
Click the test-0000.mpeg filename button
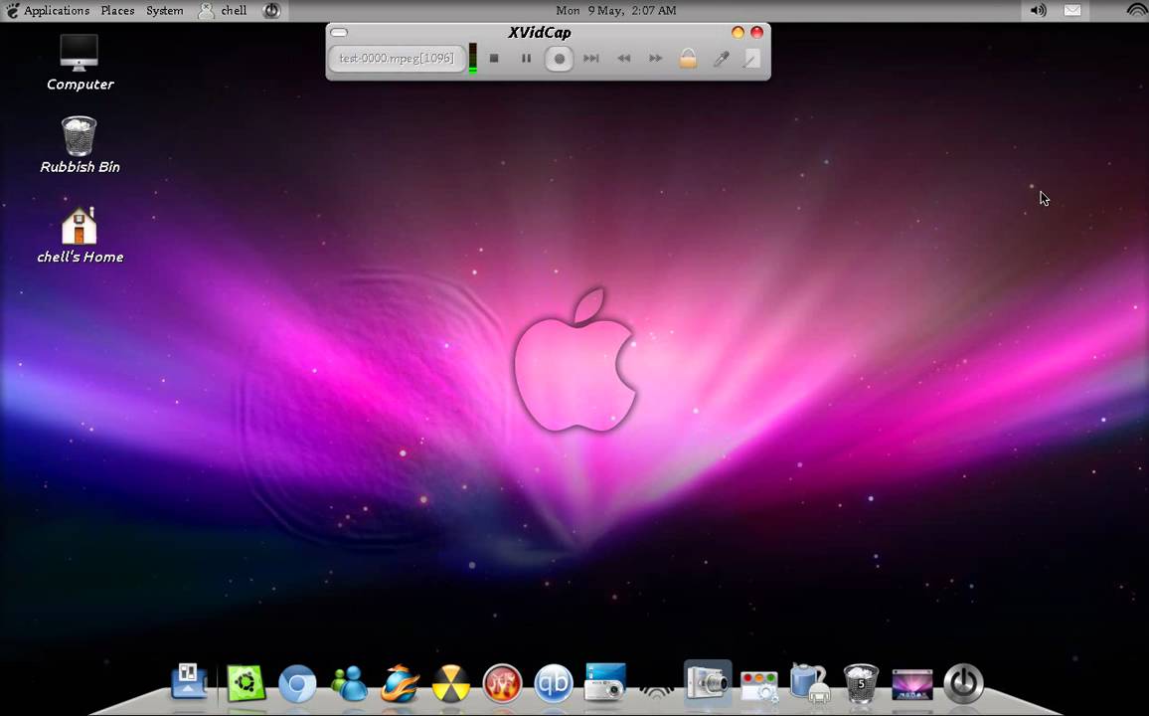[x=397, y=59]
